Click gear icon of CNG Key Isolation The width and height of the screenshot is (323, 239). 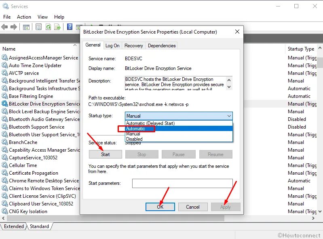pyautogui.click(x=5, y=211)
